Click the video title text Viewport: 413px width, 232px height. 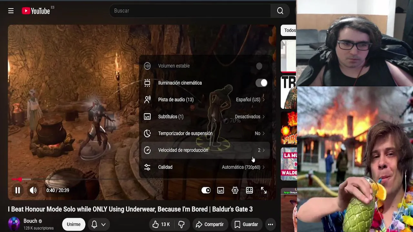click(x=130, y=209)
